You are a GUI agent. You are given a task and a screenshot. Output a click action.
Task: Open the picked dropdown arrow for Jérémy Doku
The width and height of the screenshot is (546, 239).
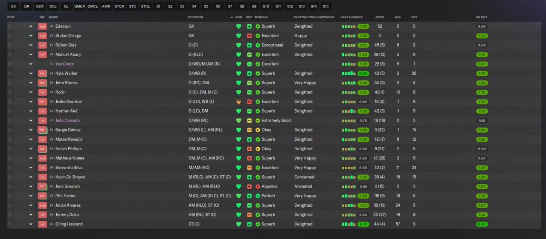(31, 215)
